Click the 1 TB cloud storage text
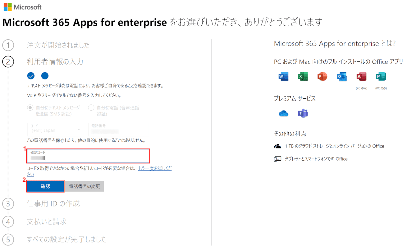The image size is (407, 248). click(334, 146)
